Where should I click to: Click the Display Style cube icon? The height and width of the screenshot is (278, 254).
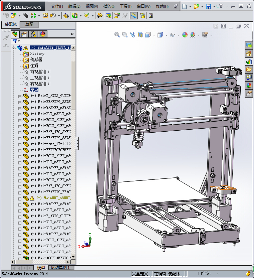pos(160,34)
